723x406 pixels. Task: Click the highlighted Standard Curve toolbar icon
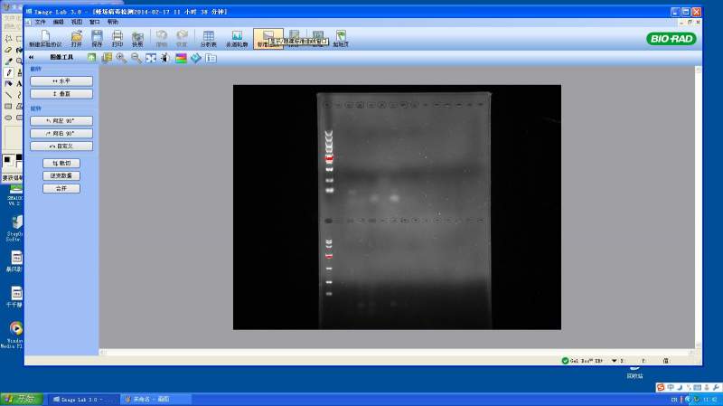(x=268, y=38)
